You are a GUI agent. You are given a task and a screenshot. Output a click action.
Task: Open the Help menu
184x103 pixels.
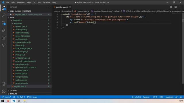click(x=54, y=2)
